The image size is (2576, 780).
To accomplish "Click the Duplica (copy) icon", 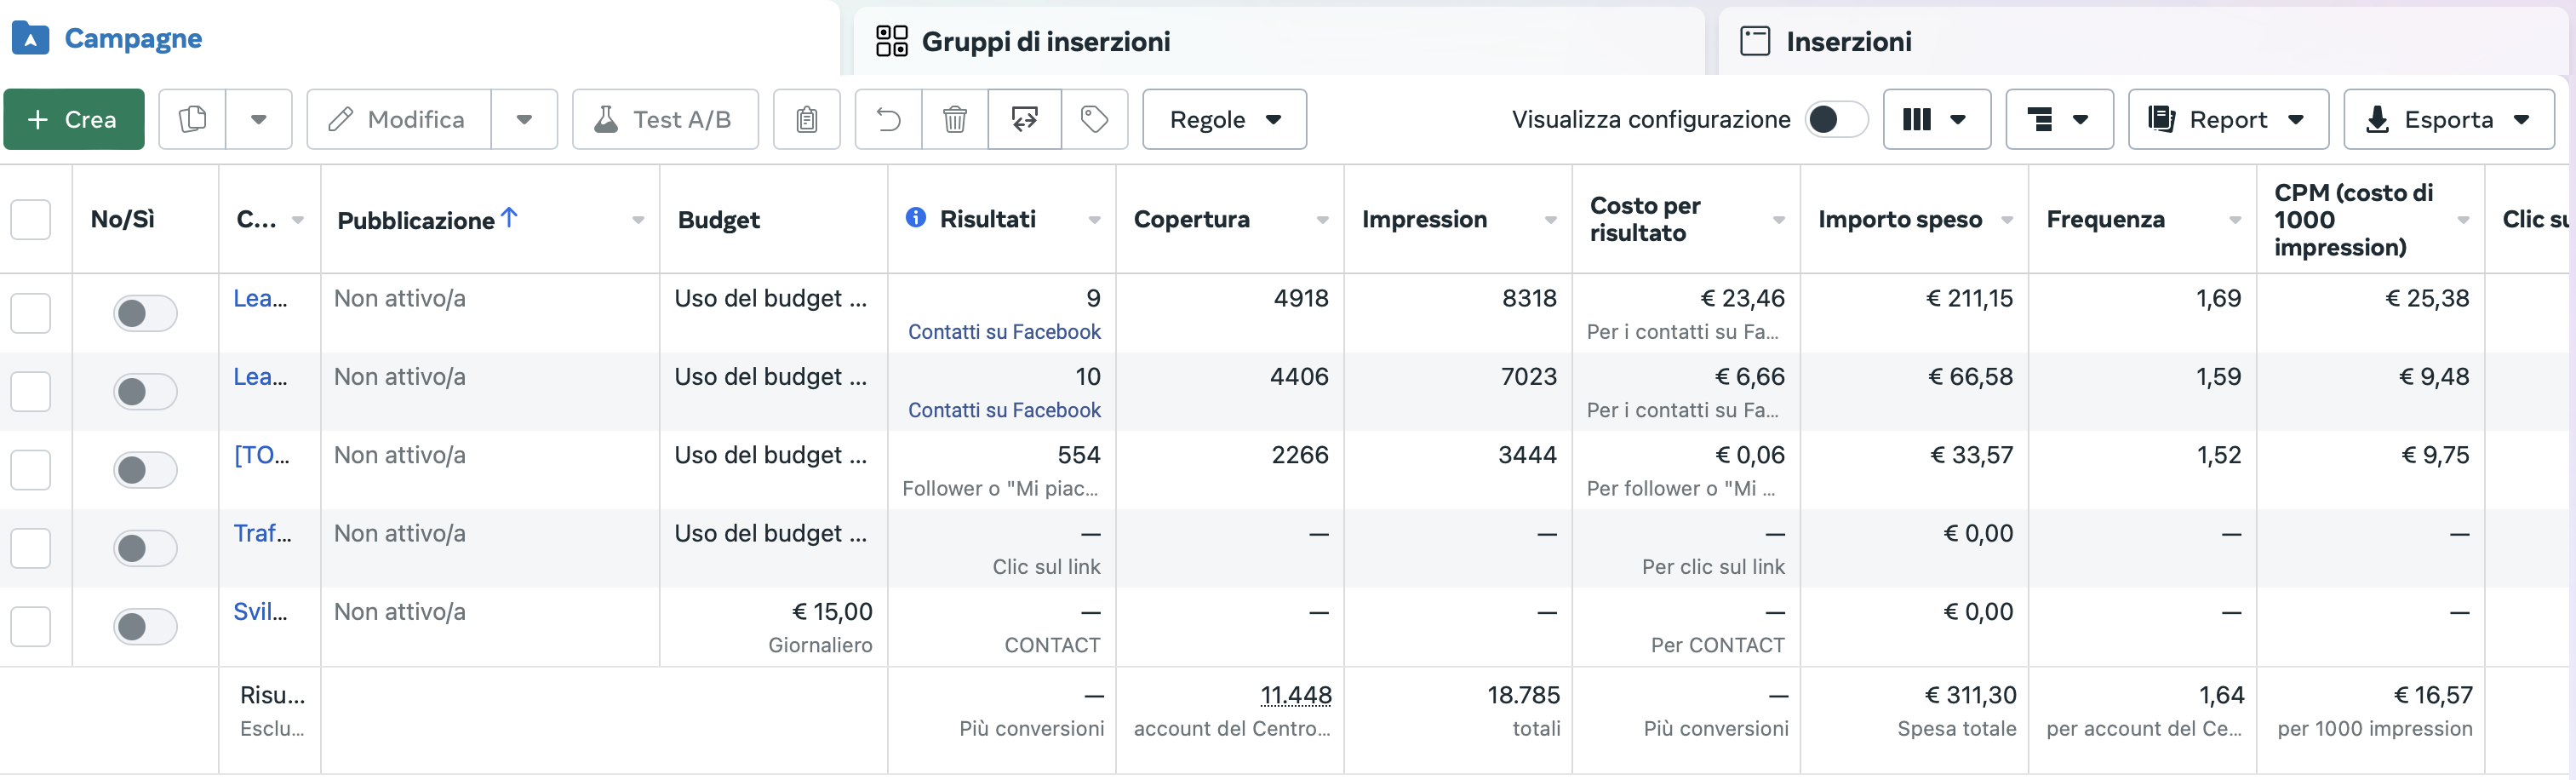I will 192,119.
